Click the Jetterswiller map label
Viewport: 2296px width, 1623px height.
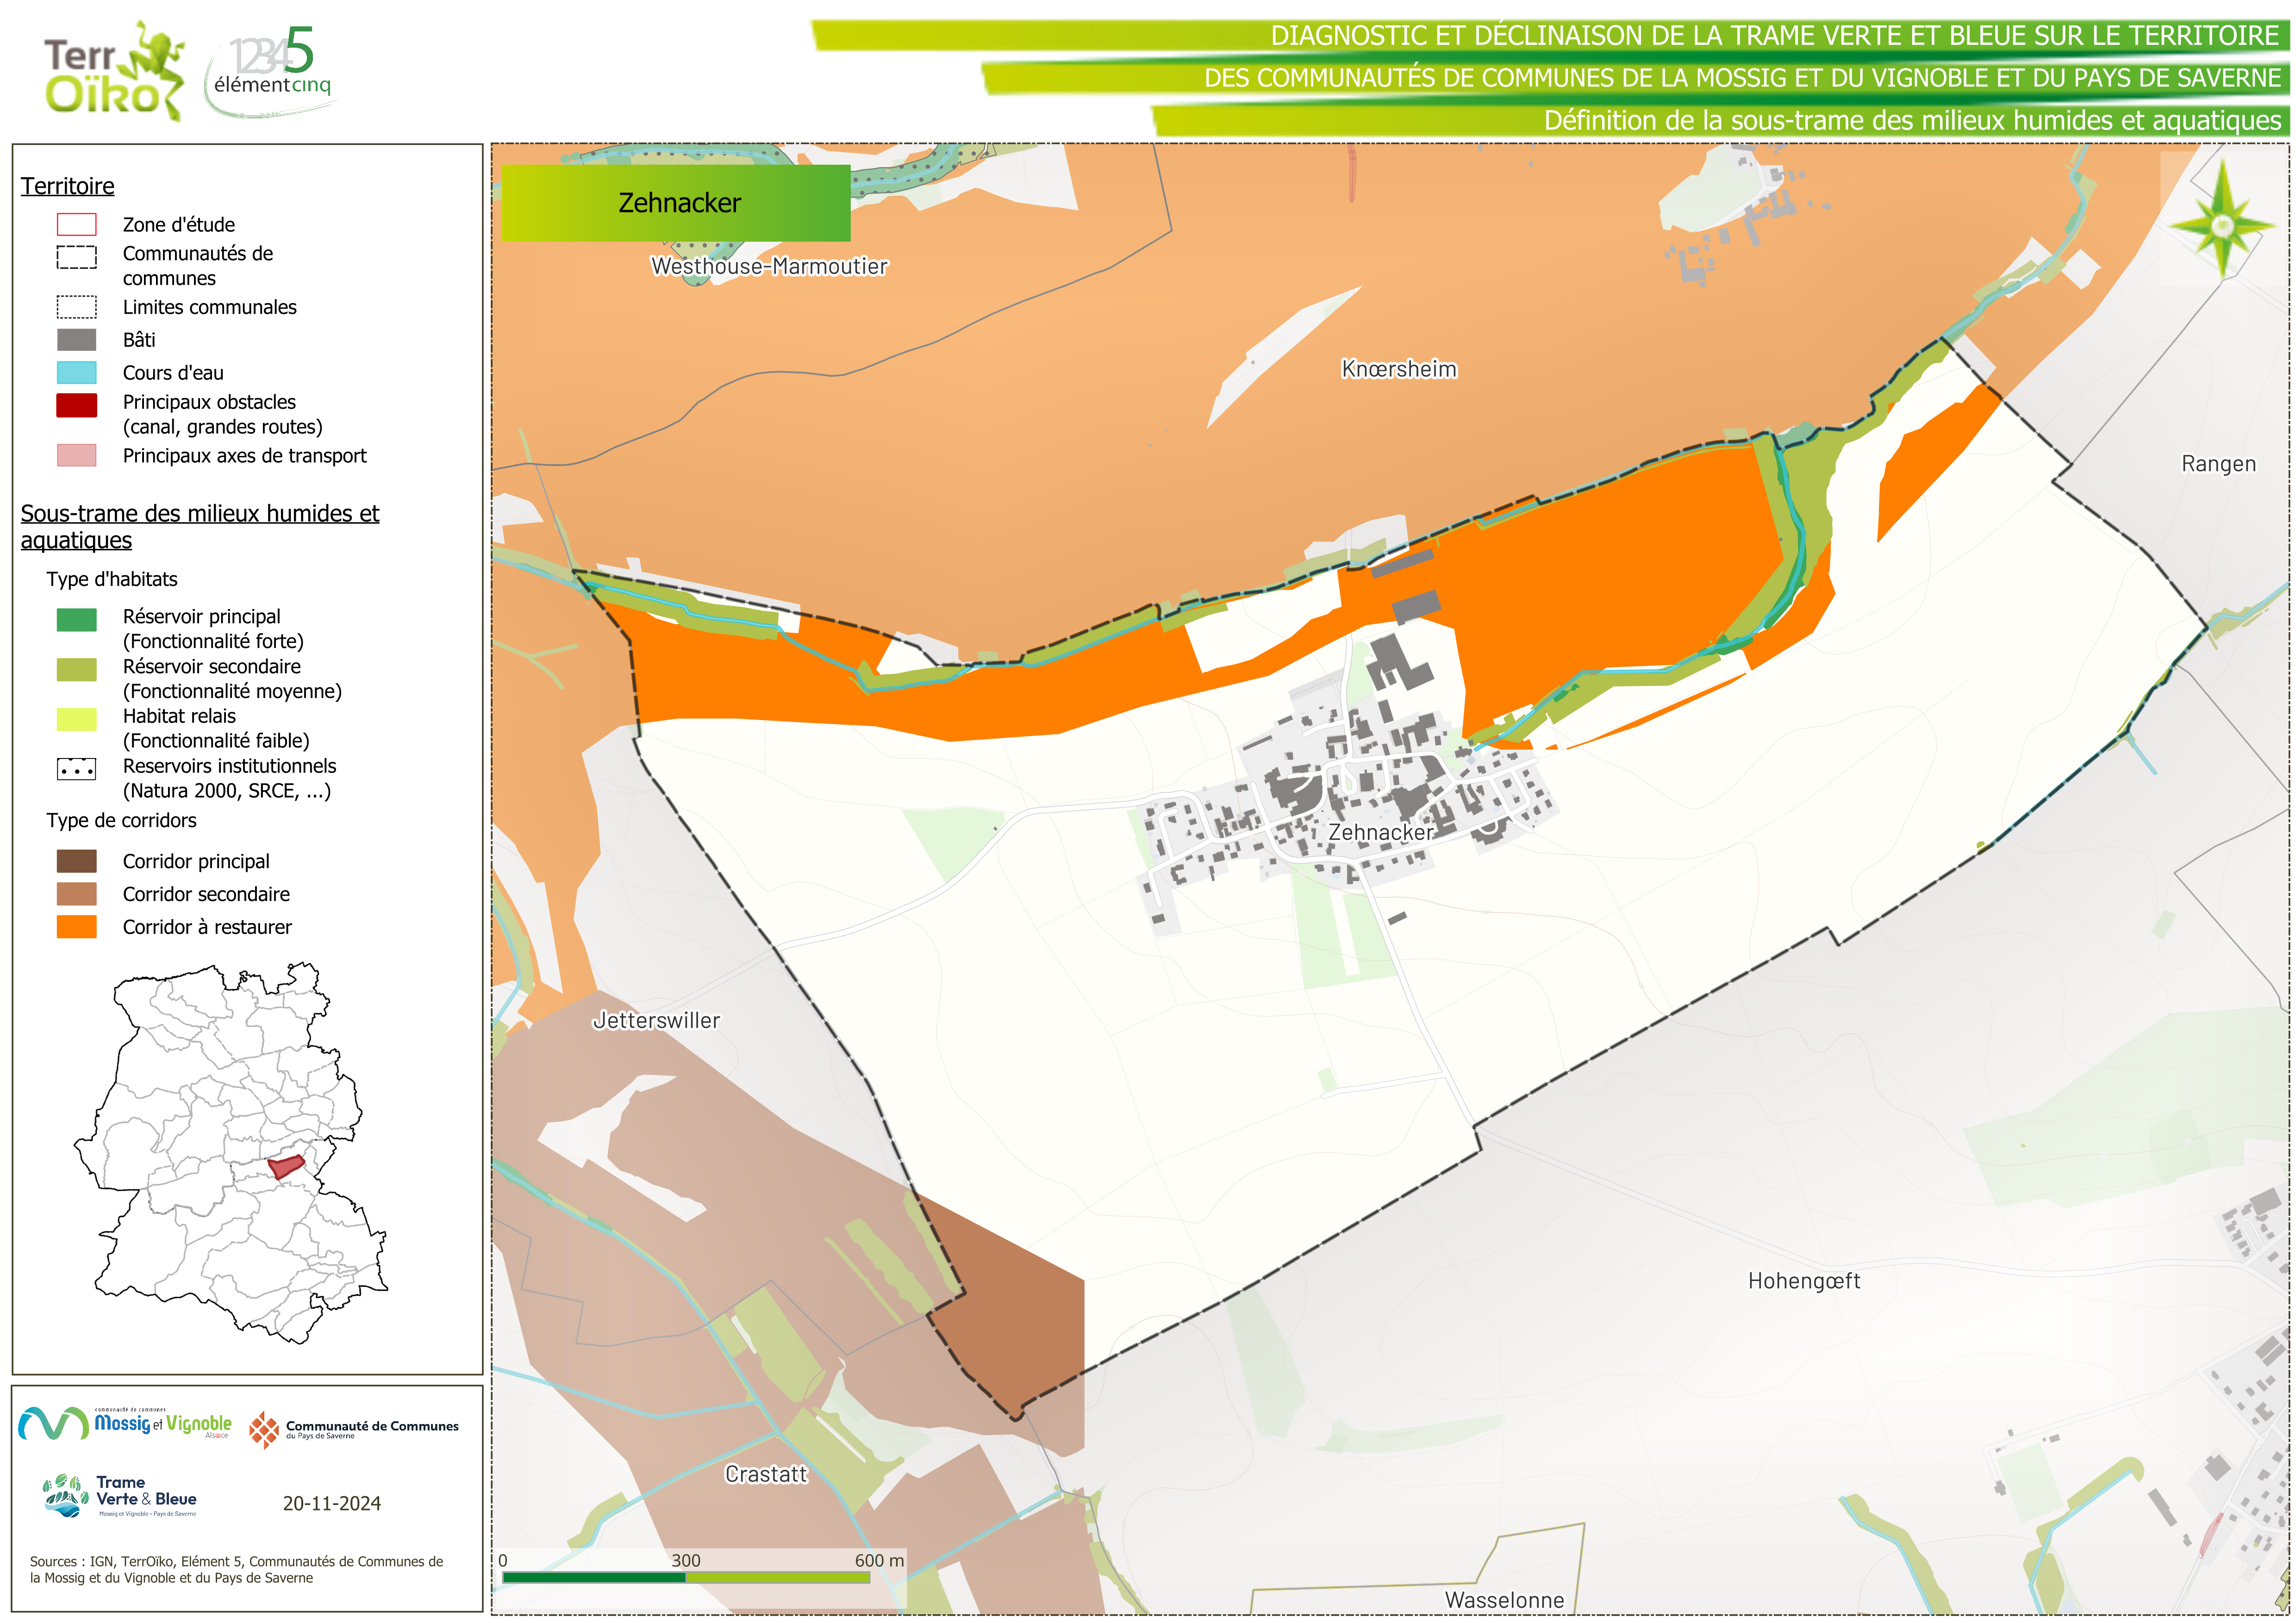[656, 1020]
